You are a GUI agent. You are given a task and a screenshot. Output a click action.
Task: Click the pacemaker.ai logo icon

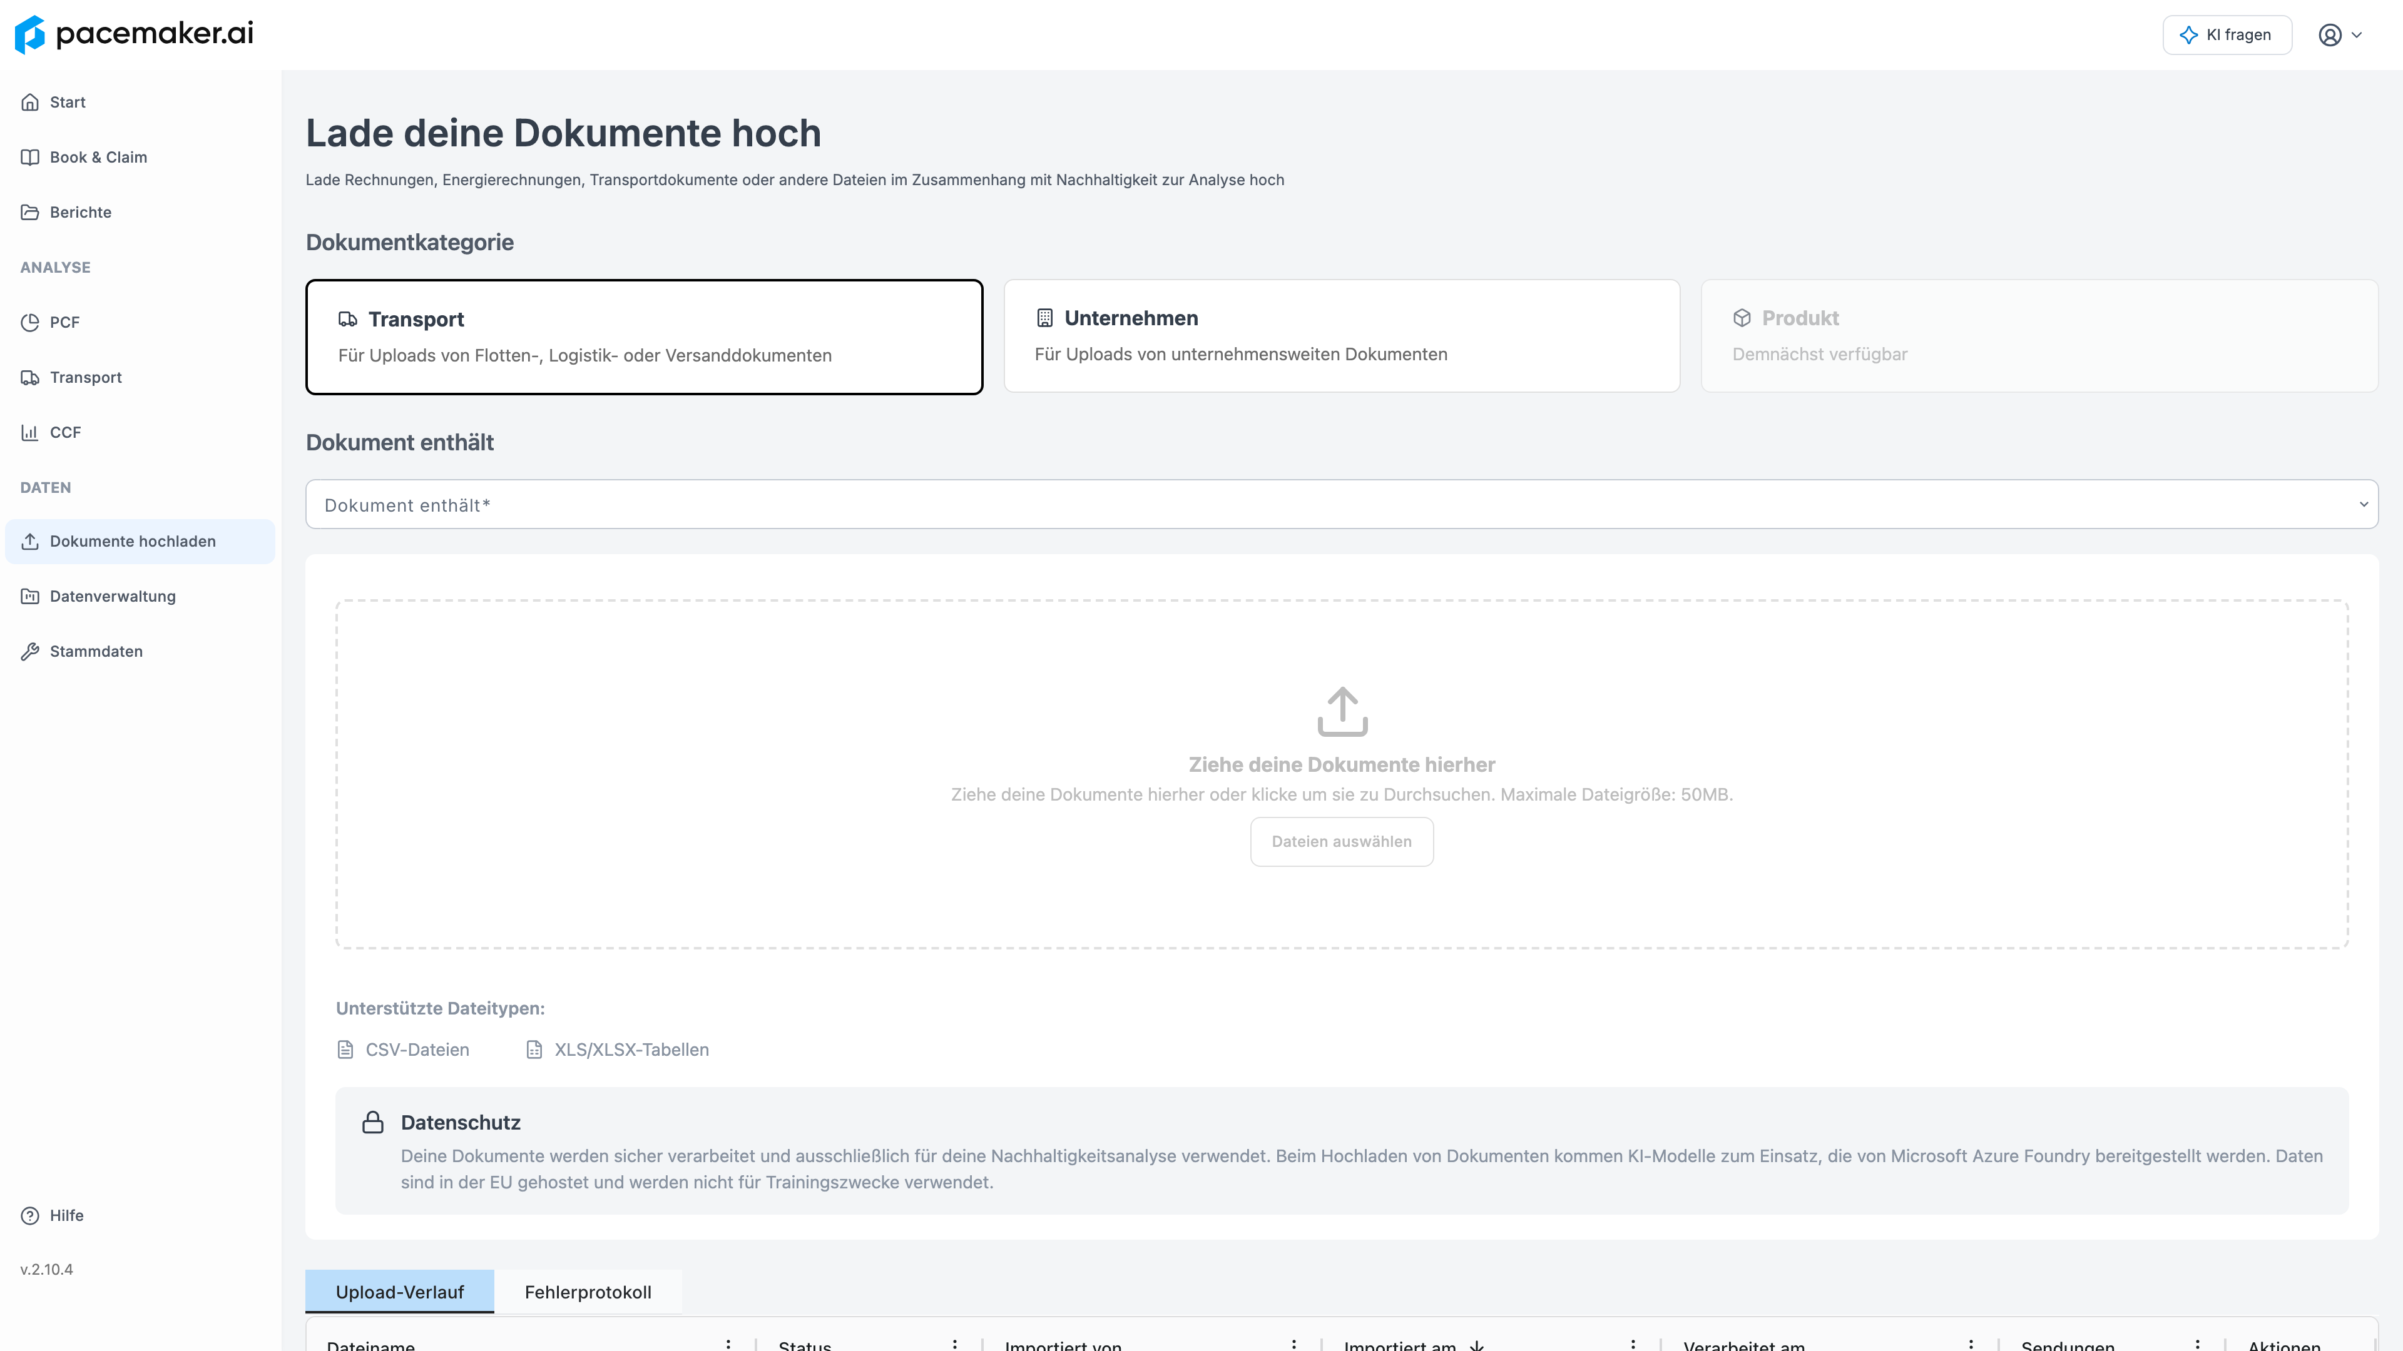click(x=30, y=34)
